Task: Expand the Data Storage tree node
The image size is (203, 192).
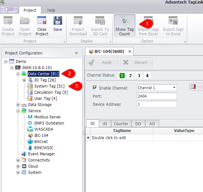Action: click(x=18, y=105)
